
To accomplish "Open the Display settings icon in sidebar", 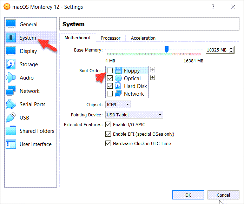I will 11,51.
